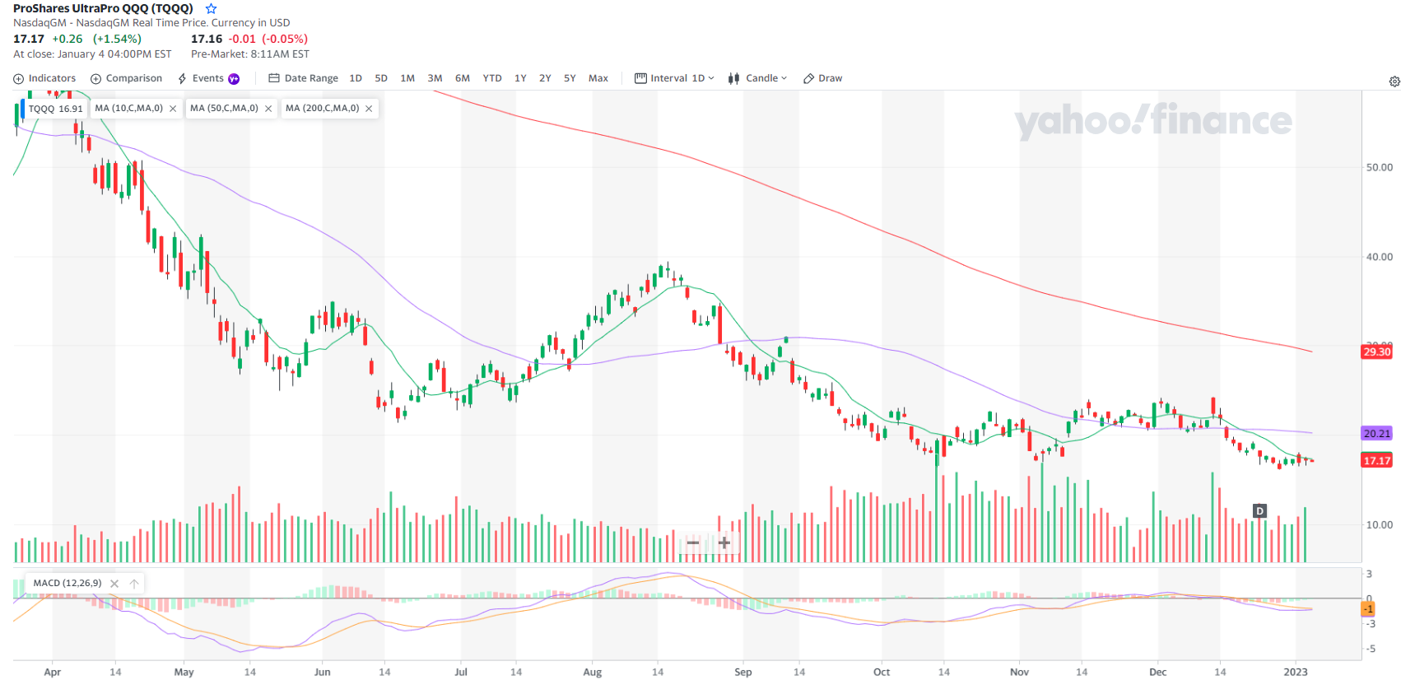This screenshot has height=680, width=1401.
Task: Click the Comparison plus-circle icon
Action: click(x=95, y=79)
